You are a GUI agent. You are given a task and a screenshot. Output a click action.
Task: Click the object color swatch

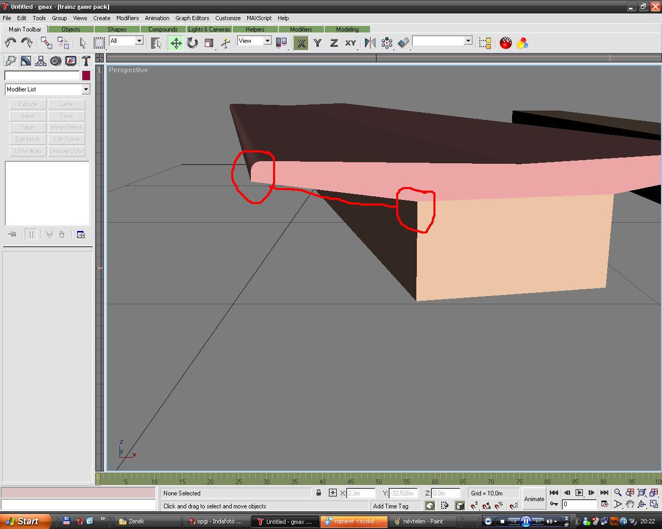tap(86, 75)
